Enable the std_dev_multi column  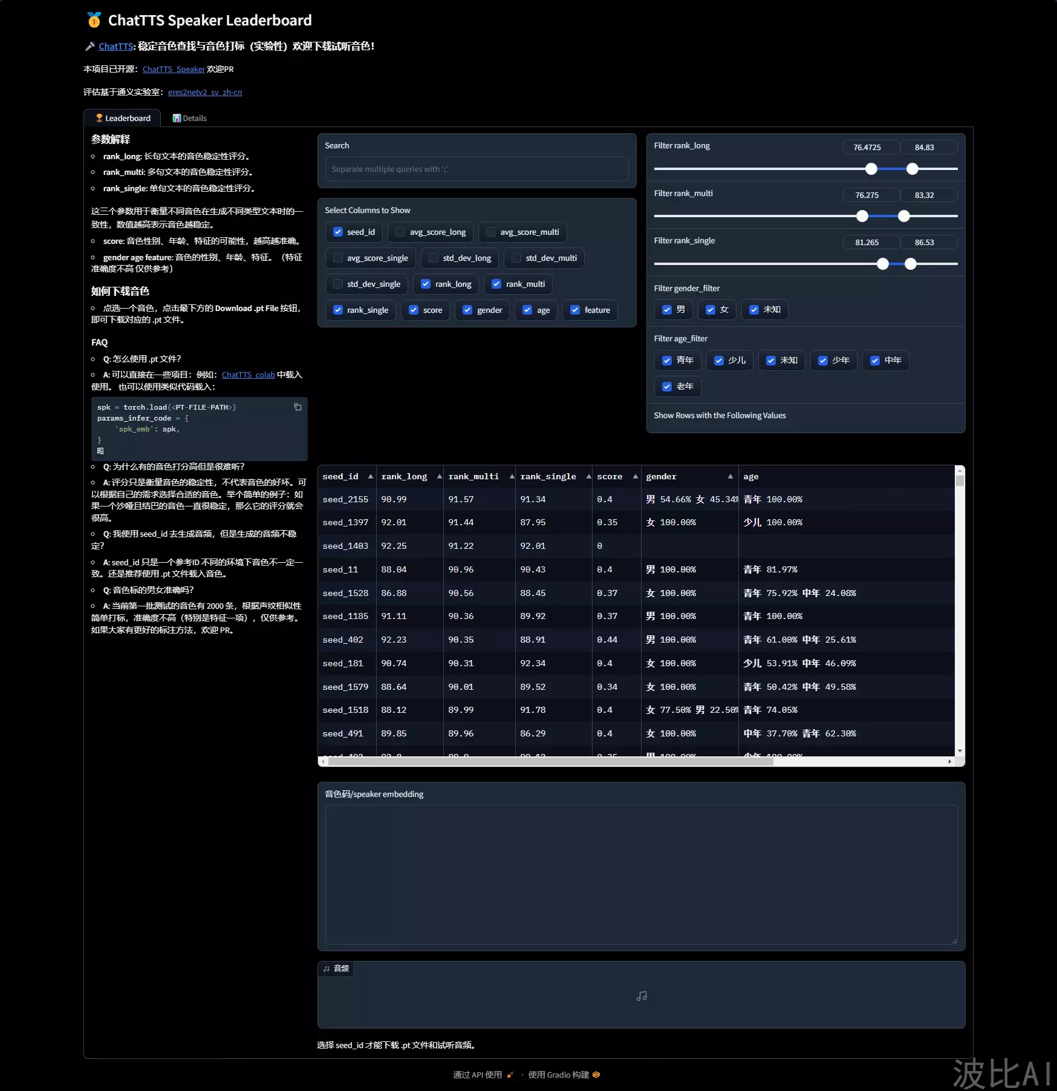coord(516,258)
